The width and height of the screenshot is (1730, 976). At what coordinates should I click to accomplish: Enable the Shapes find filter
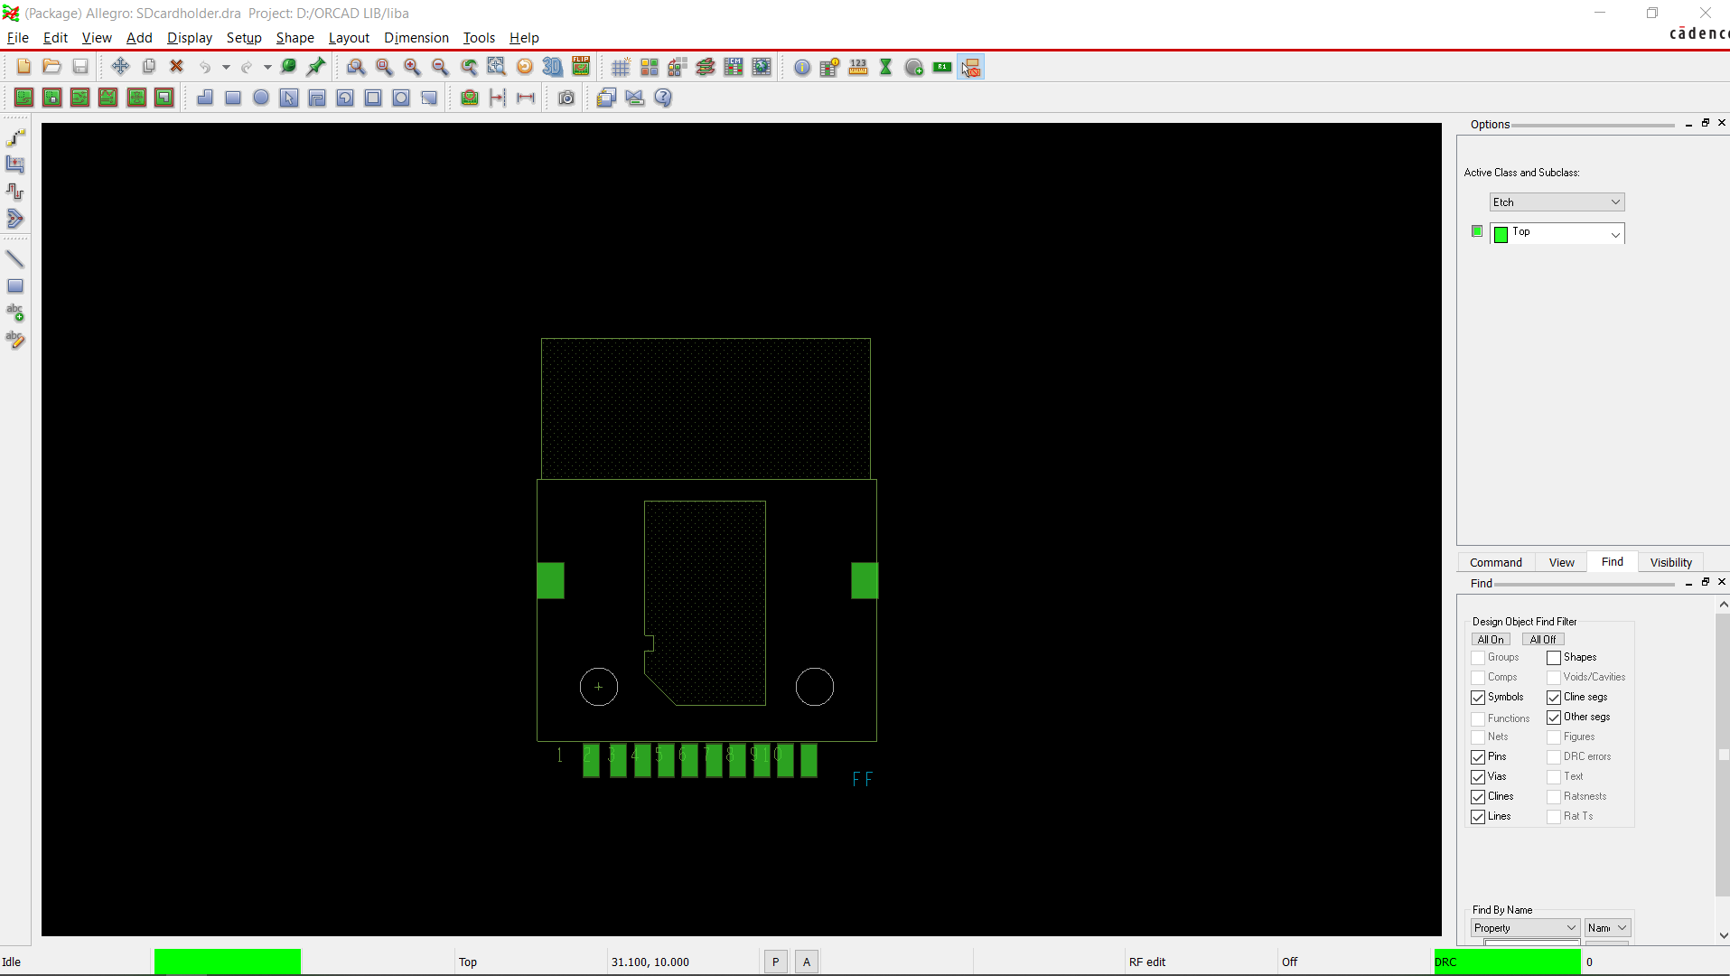pyautogui.click(x=1555, y=657)
